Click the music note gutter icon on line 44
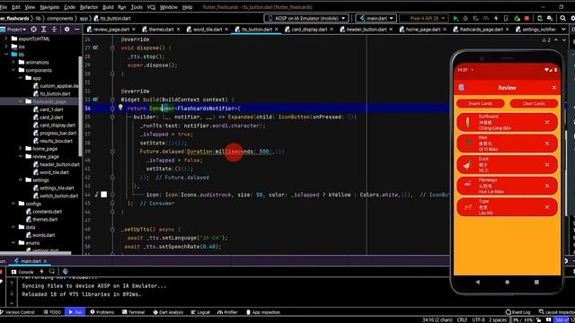Viewport: 575px width, 323px height. pos(96,195)
